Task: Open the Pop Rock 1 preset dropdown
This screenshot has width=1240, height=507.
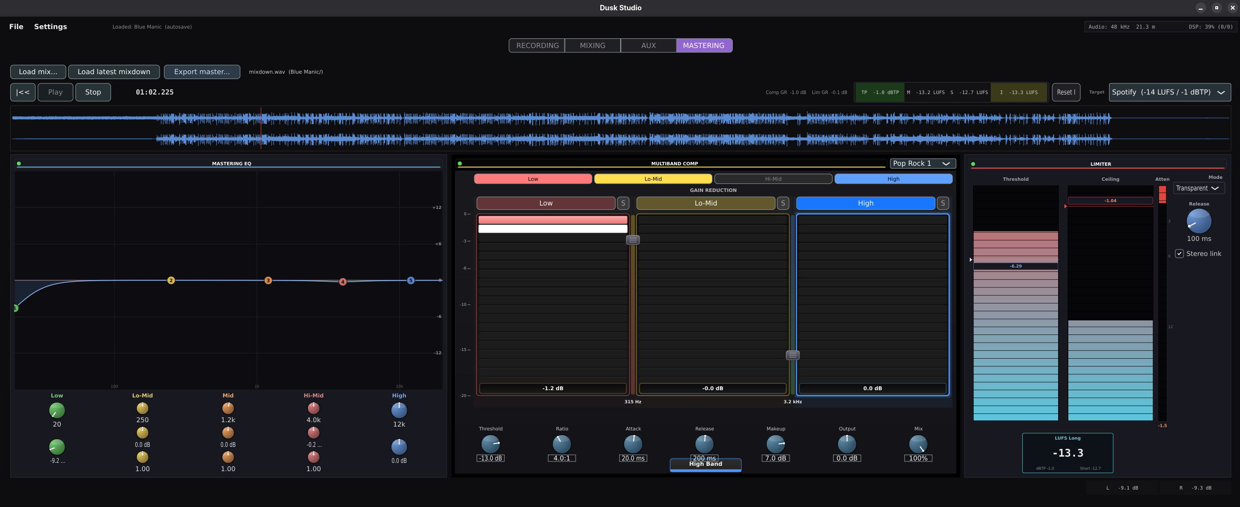Action: click(922, 163)
